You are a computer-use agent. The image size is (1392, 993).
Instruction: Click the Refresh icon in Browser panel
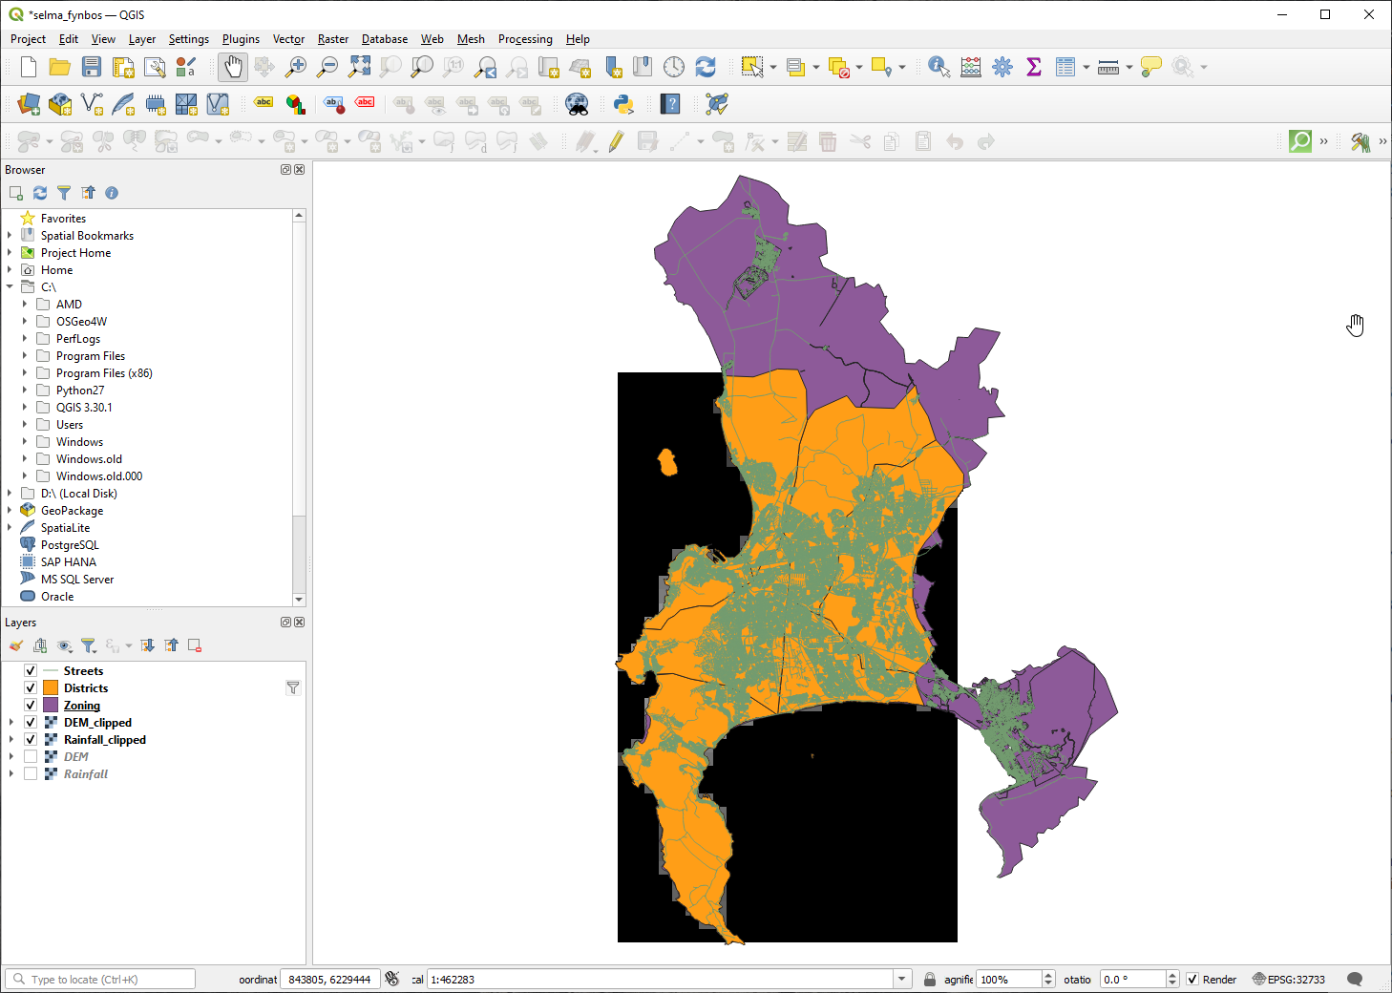click(x=40, y=193)
